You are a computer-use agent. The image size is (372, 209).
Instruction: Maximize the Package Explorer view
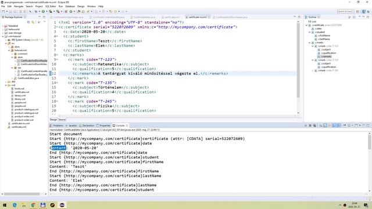(44, 17)
